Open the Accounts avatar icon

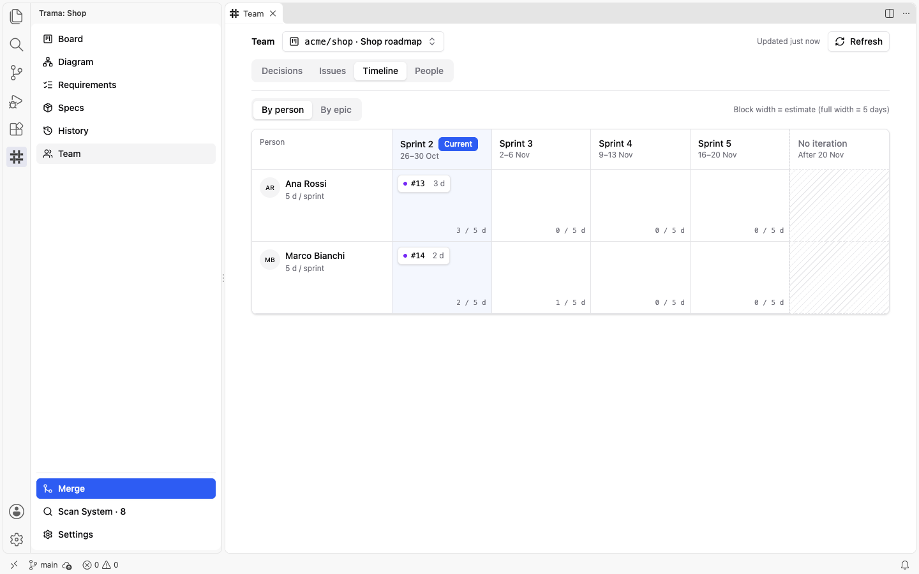click(x=17, y=511)
